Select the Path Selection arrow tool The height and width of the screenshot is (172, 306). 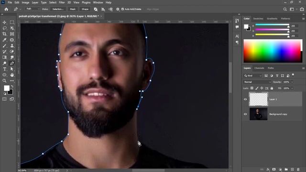12,69
